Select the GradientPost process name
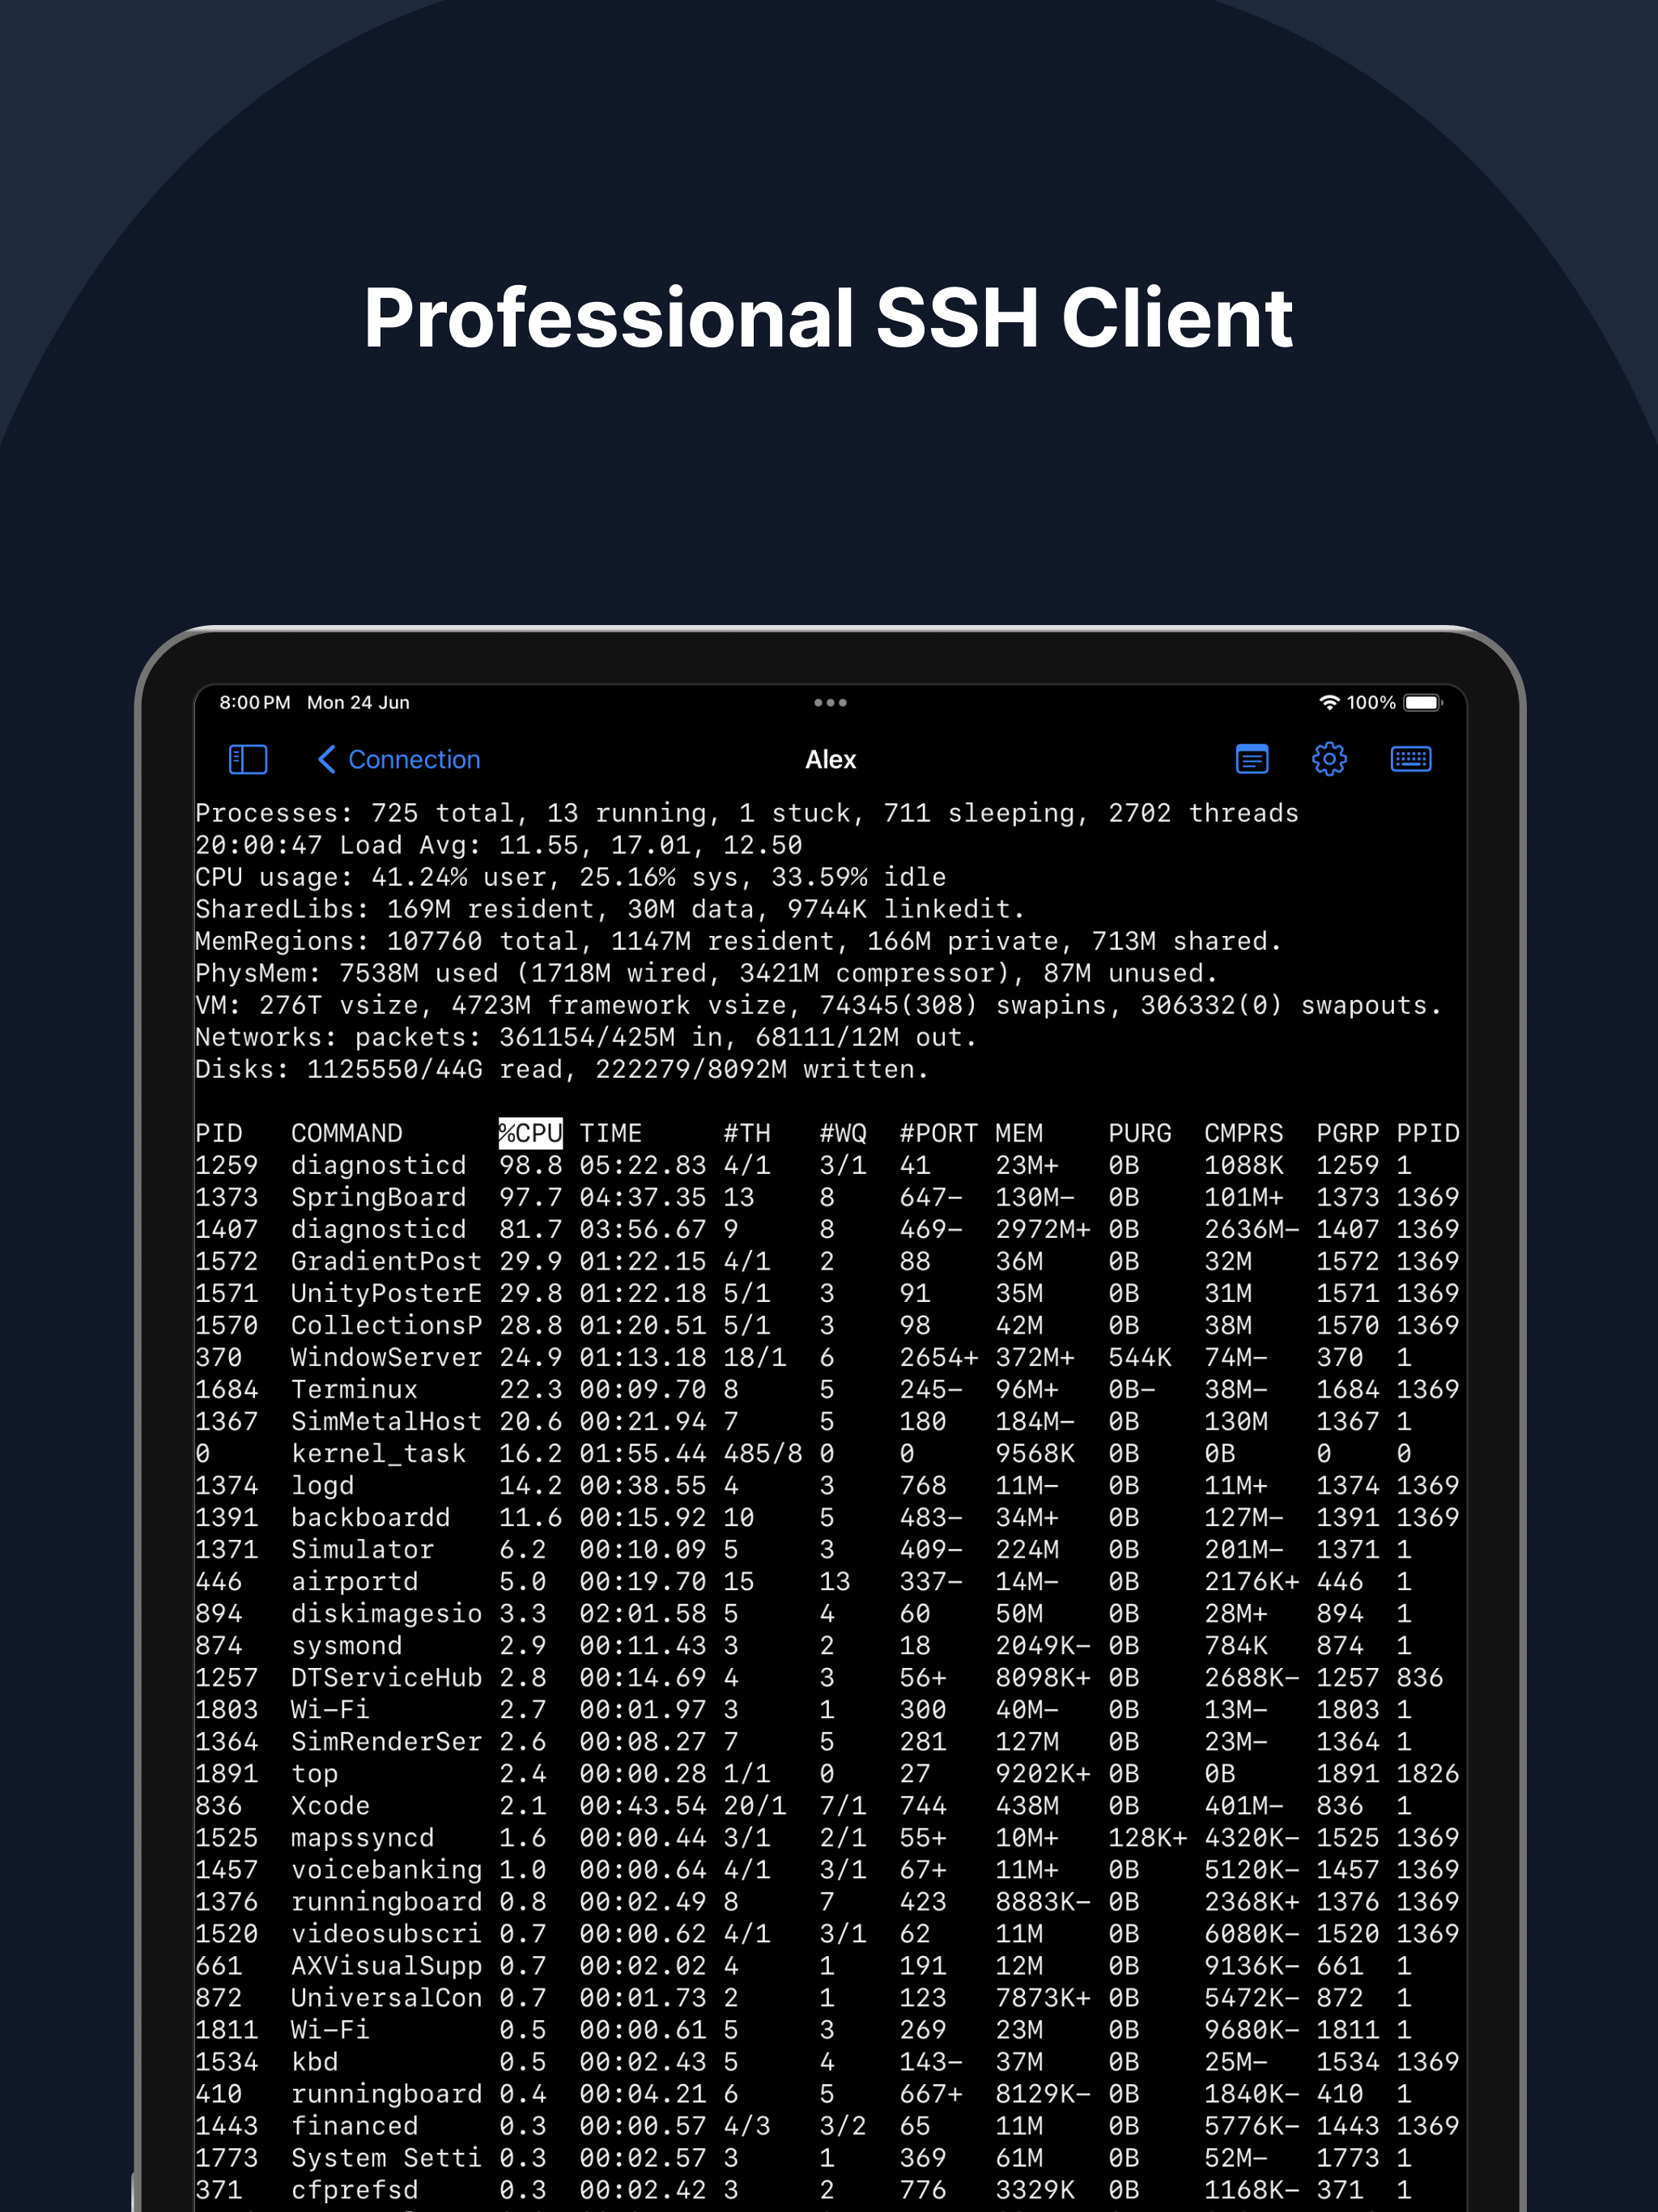Viewport: 1658px width, 2212px height. coord(387,1261)
